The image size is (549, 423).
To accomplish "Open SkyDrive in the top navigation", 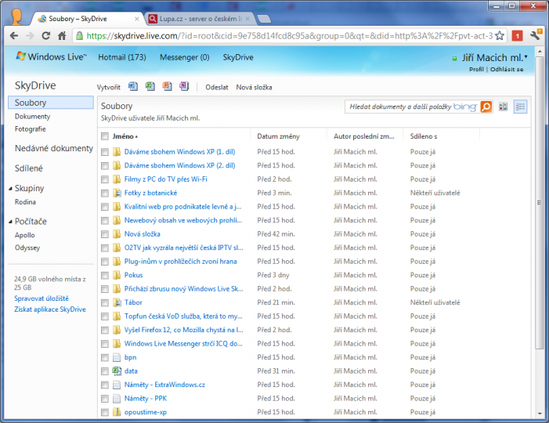I will pyautogui.click(x=238, y=57).
